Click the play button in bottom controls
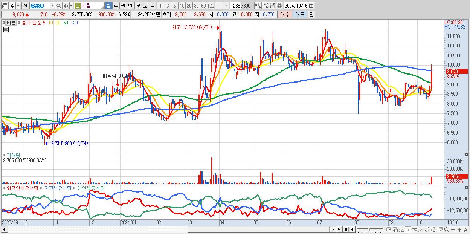The width and height of the screenshot is (470, 234). pos(333,229)
